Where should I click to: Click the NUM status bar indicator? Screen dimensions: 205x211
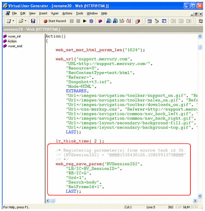click(x=186, y=207)
